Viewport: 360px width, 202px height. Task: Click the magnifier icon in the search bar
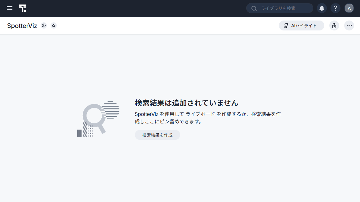[254, 8]
